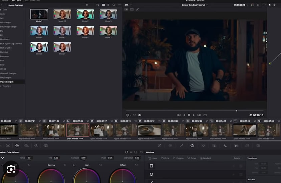The height and width of the screenshot is (183, 281).
Task: Enable the circle window shape row
Action: 151,174
